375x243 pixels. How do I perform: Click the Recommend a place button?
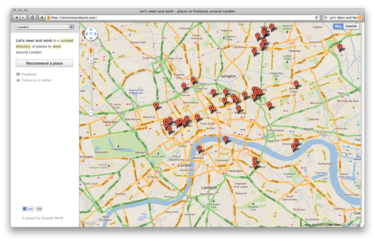pyautogui.click(x=45, y=63)
